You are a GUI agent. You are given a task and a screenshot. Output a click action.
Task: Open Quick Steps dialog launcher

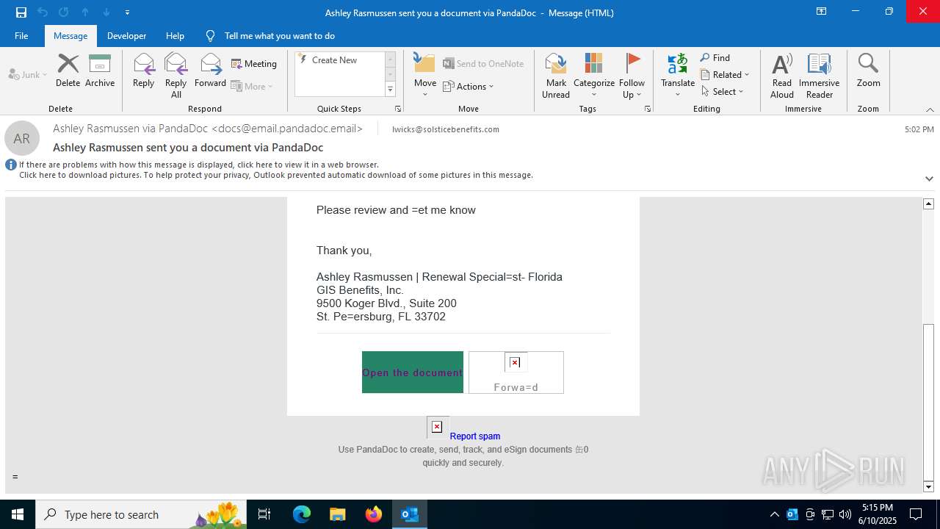click(398, 109)
